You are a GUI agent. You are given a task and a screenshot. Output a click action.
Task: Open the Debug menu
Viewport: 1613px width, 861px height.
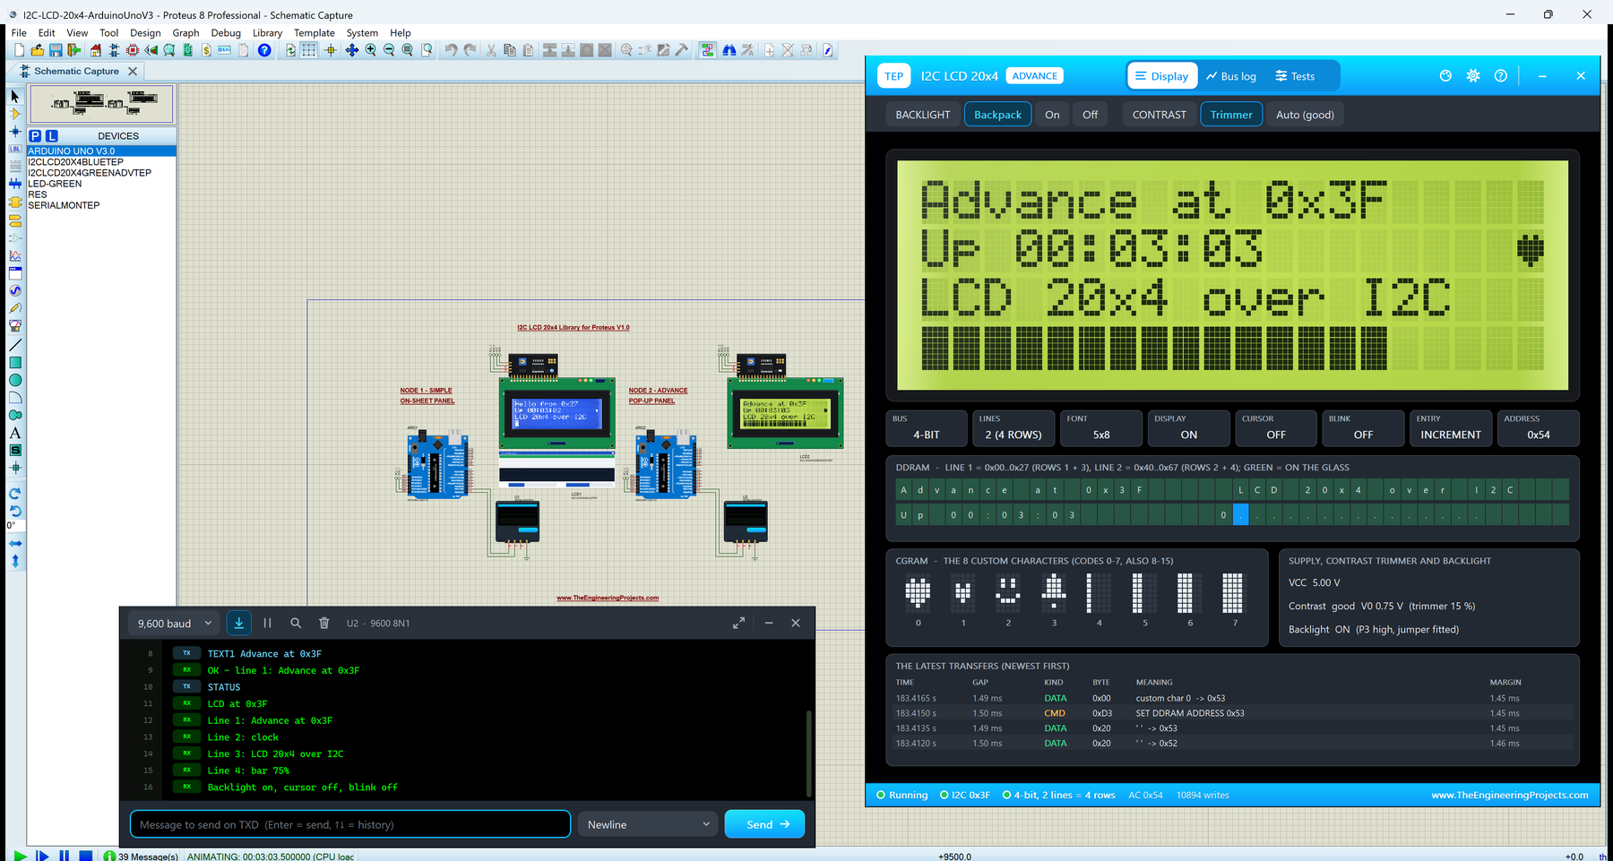click(x=226, y=32)
